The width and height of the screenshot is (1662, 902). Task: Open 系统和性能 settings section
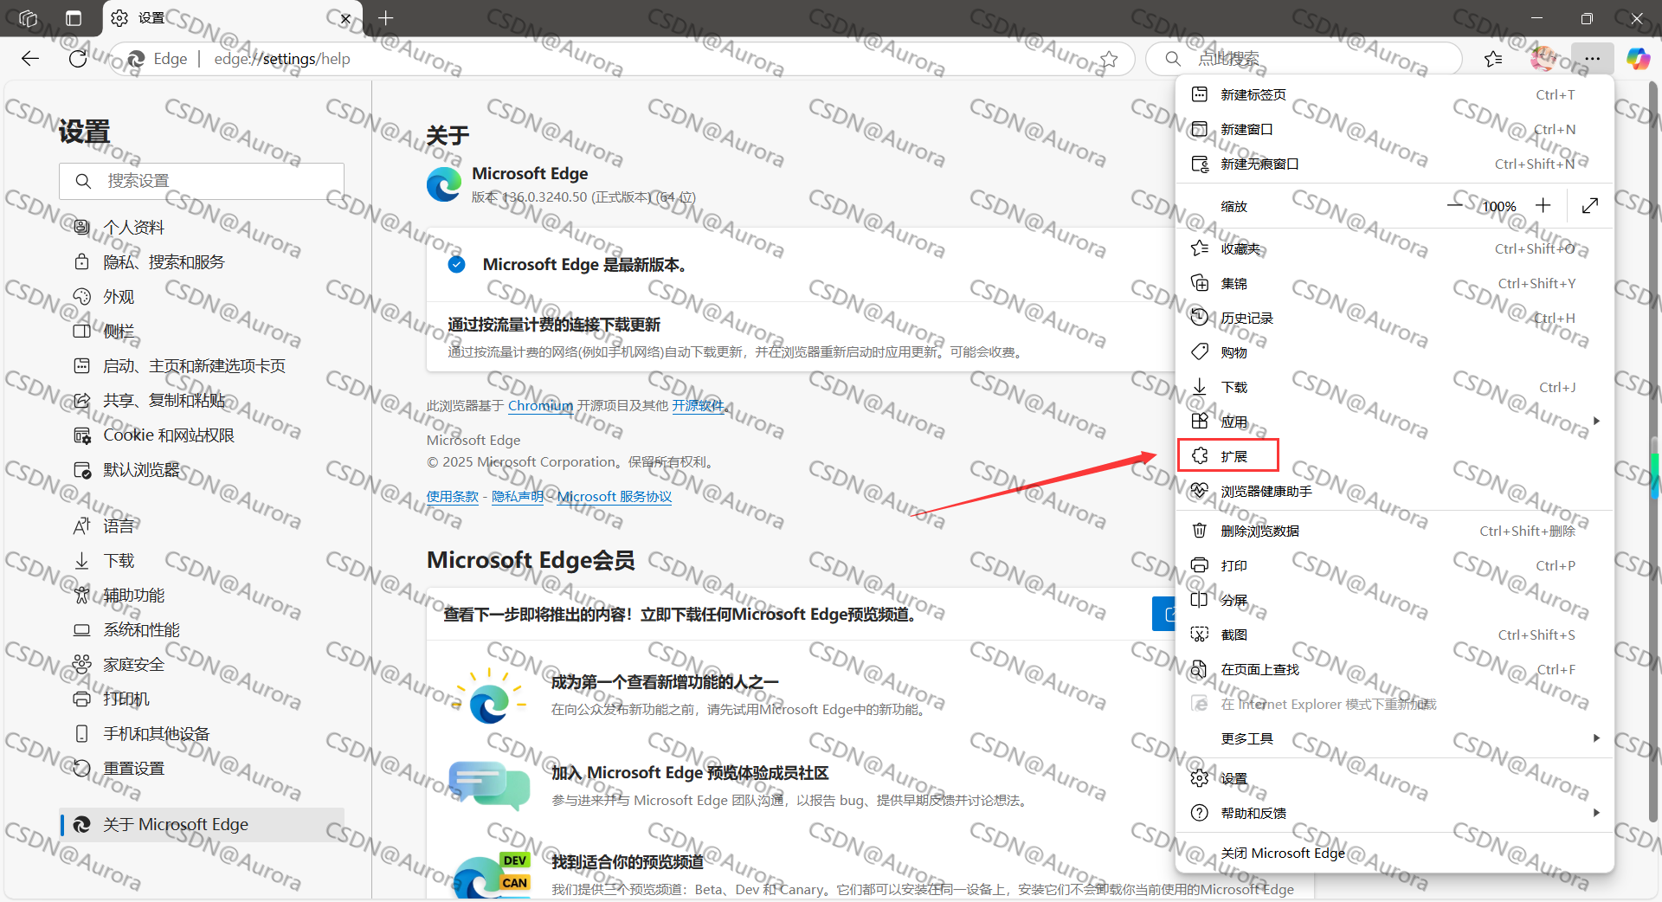coord(202,629)
